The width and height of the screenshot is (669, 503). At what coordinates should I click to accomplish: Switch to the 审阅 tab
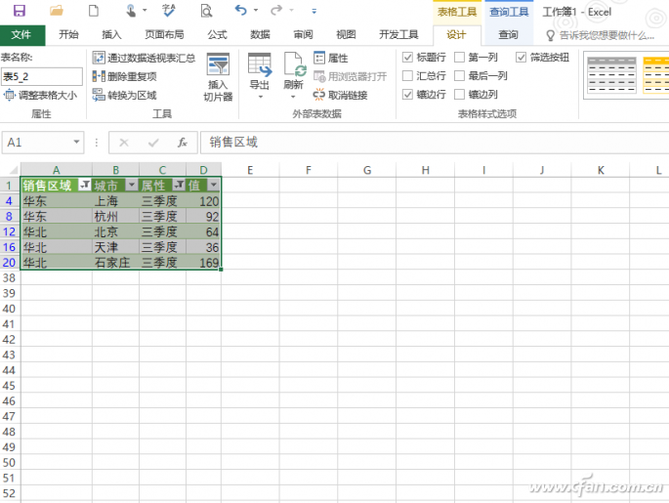[304, 35]
